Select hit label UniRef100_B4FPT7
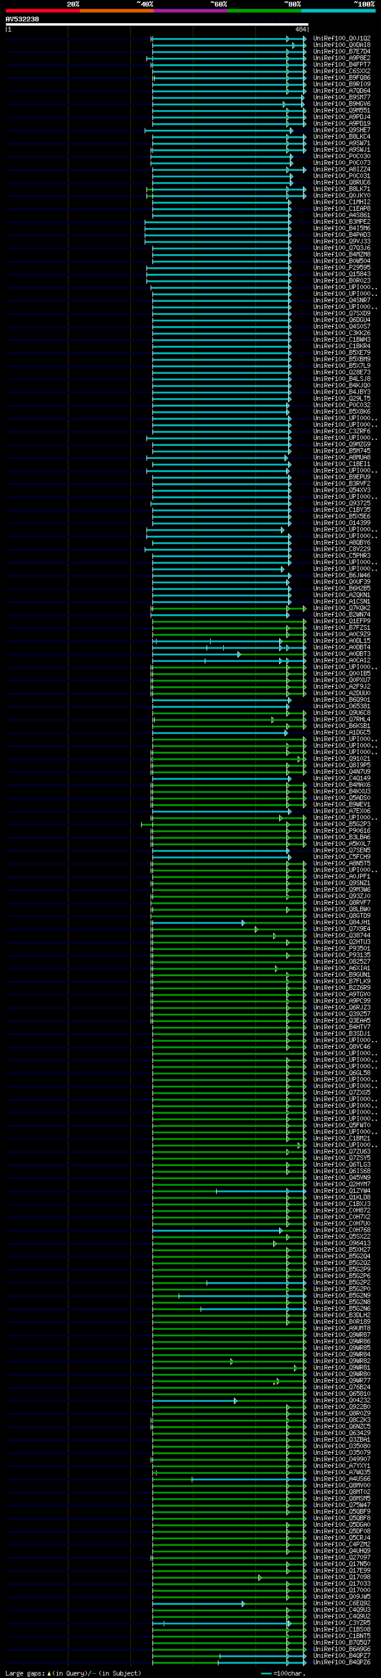This screenshot has height=1678, width=381. tap(342, 64)
